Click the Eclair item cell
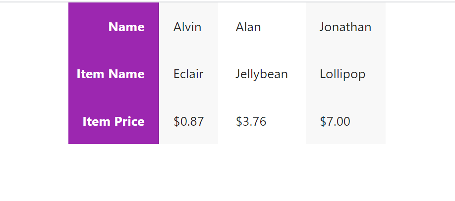 click(188, 74)
